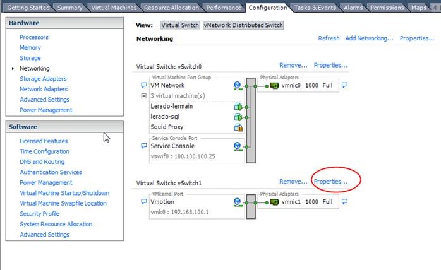The height and width of the screenshot is (270, 441).
Task: Click the VM Network port group label
Action: 167,85
